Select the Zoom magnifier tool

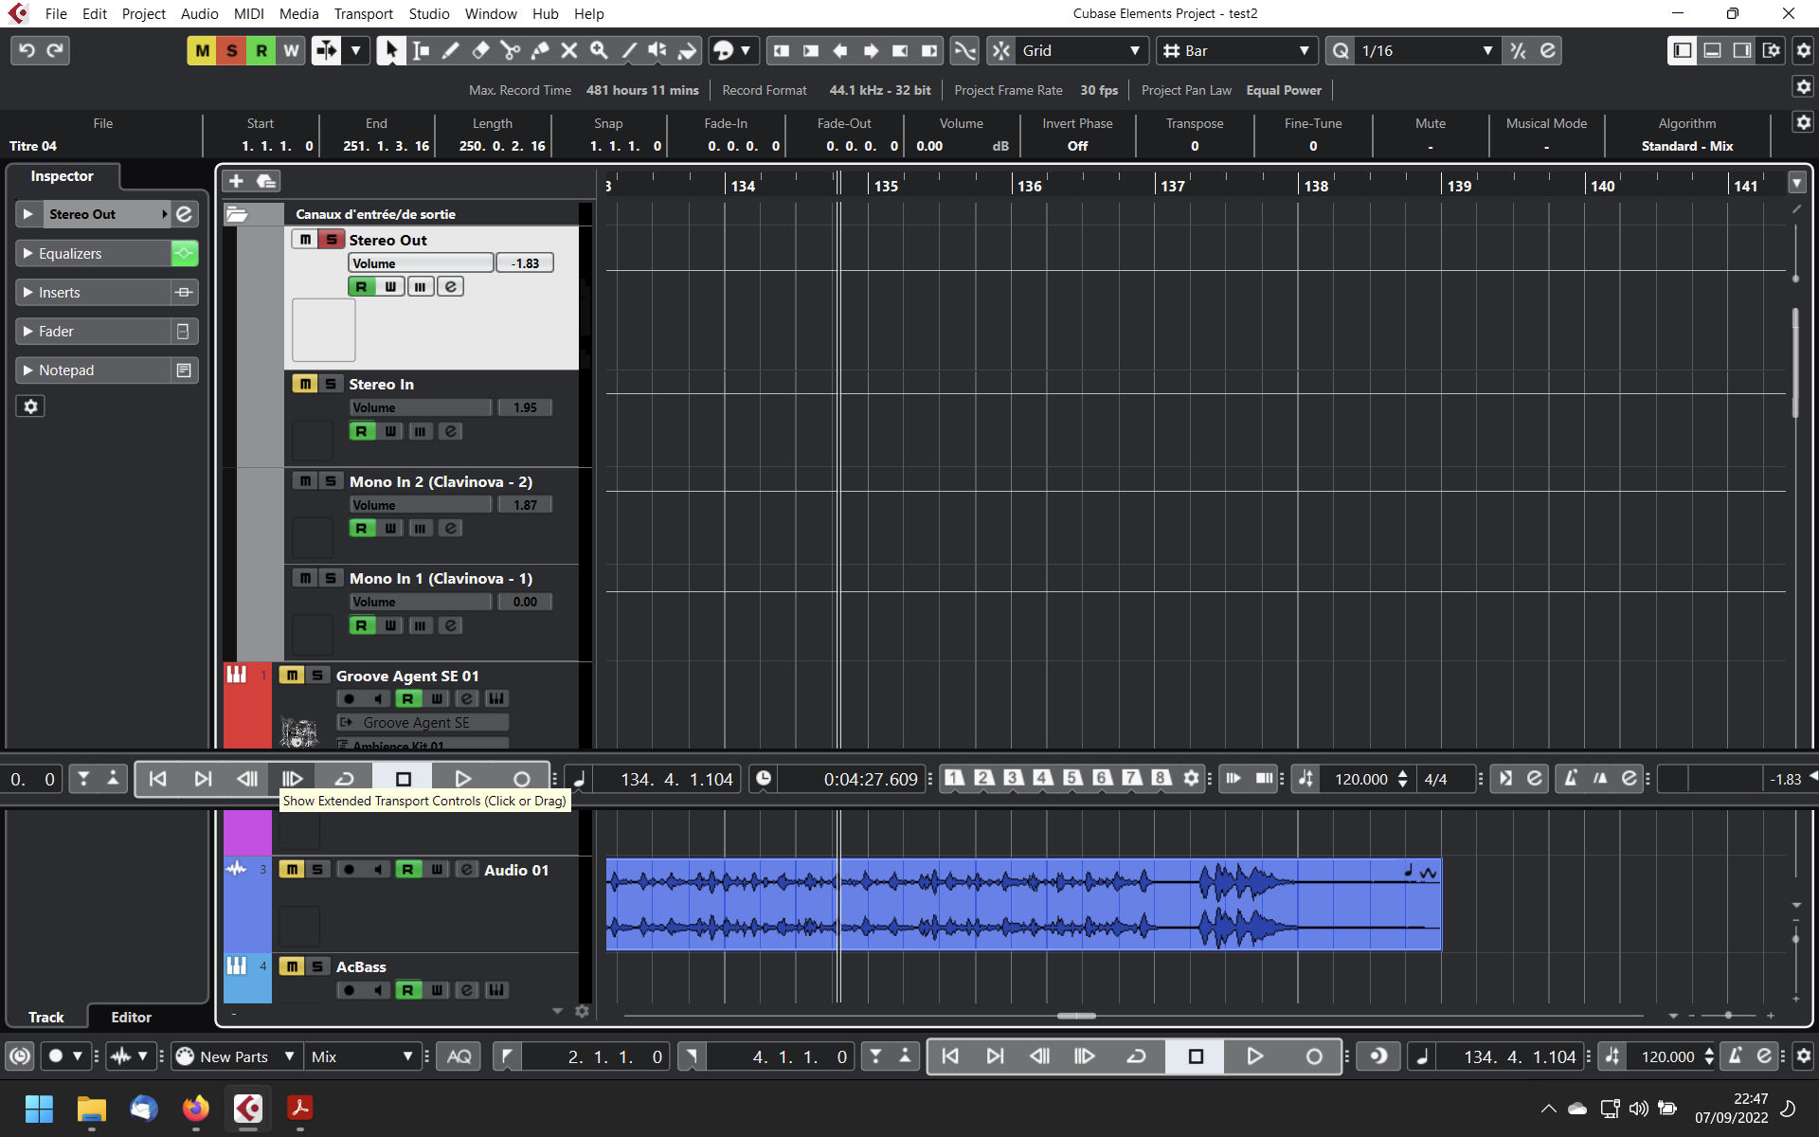tap(599, 51)
